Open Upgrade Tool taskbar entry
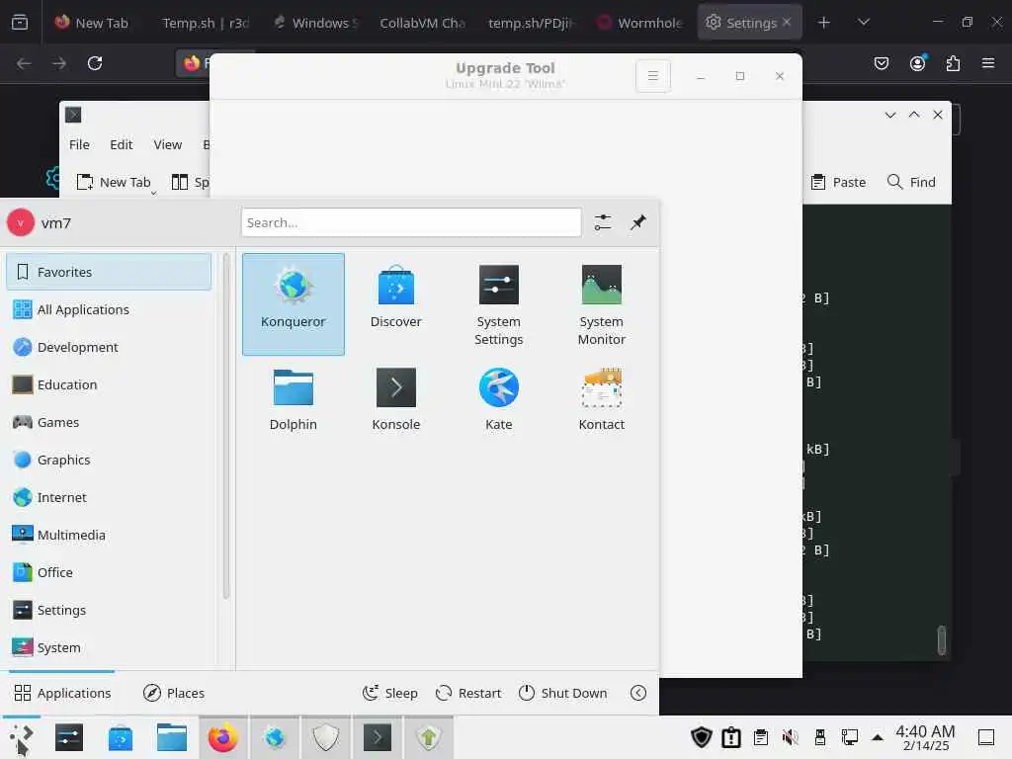 click(429, 737)
